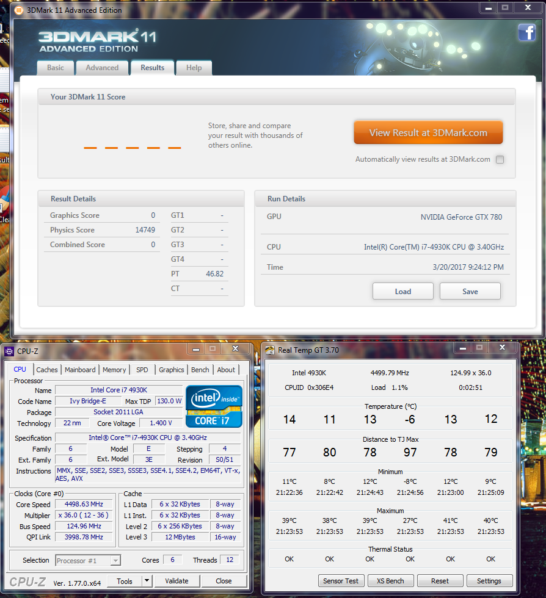The height and width of the screenshot is (598, 546).
Task: Open Settings in Real Temp
Action: point(489,581)
